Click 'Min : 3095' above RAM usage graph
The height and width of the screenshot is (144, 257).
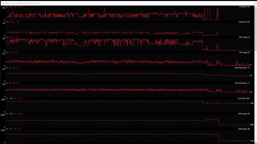coord(9,113)
